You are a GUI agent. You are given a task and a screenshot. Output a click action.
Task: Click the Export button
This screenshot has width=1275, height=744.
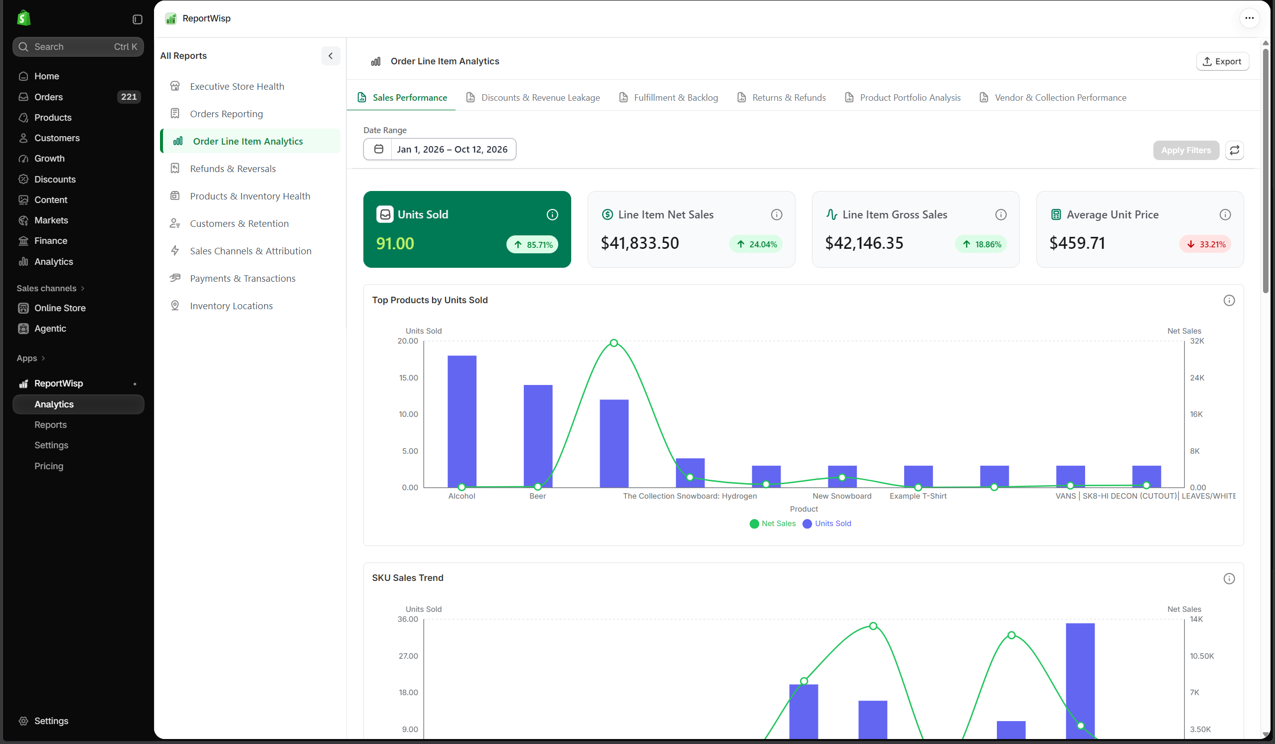point(1222,61)
